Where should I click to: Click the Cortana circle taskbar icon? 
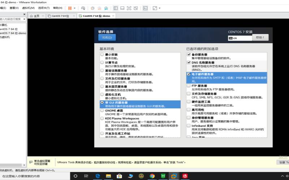(75, 176)
